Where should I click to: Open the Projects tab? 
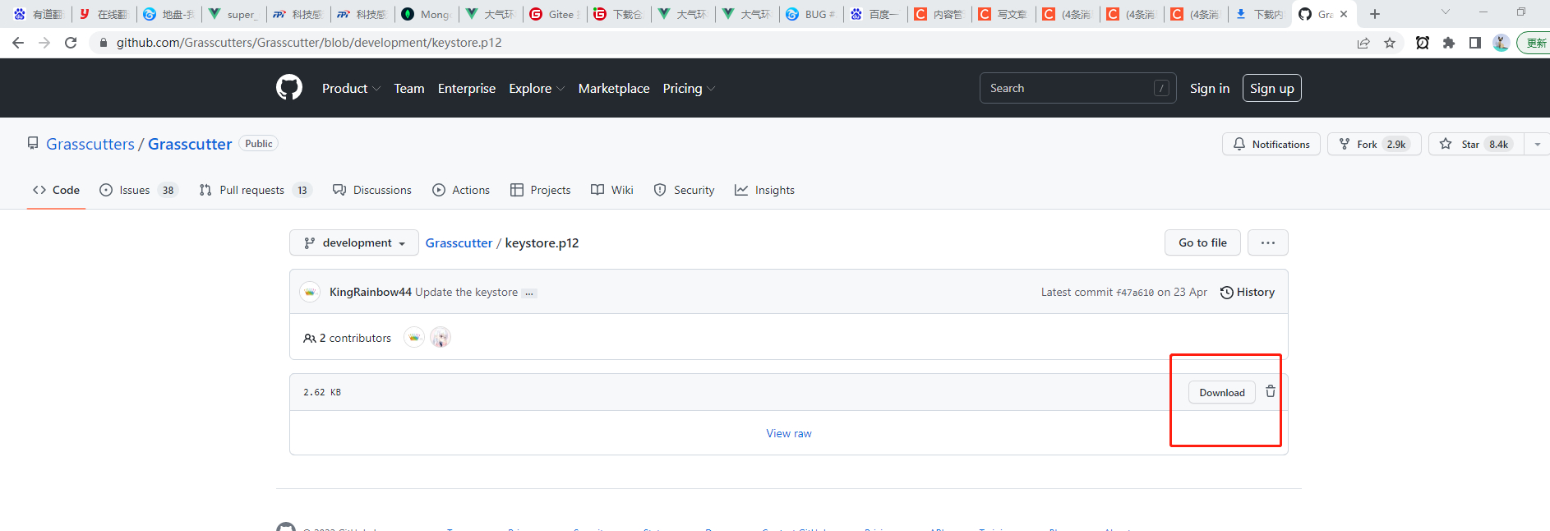pos(541,190)
